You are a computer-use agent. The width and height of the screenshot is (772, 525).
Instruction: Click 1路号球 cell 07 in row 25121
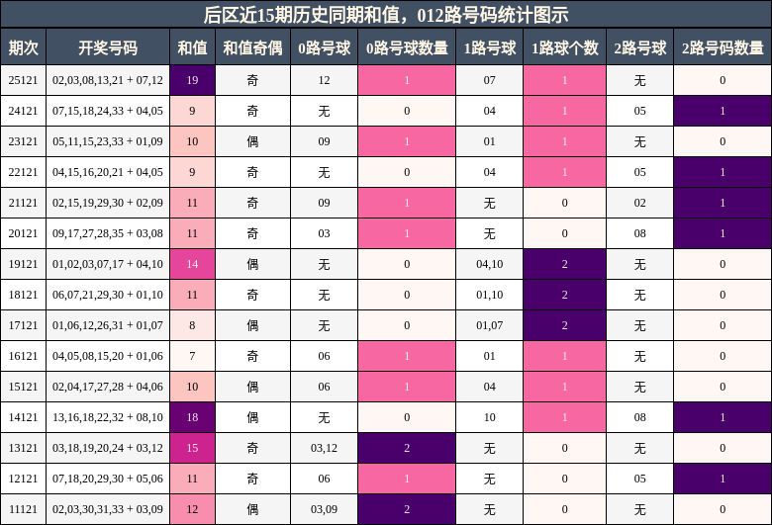(x=489, y=80)
